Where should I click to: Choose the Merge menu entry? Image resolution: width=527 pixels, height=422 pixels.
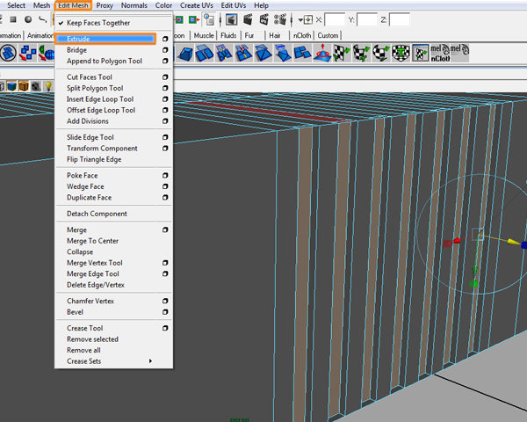(76, 229)
